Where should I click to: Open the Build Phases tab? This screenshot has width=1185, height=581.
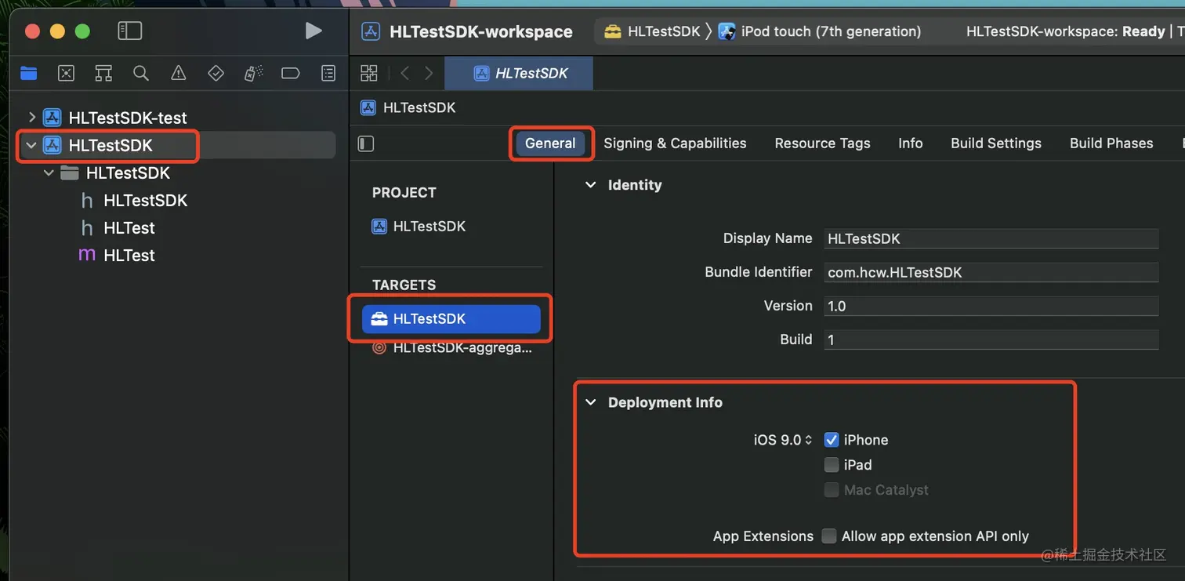(1111, 143)
